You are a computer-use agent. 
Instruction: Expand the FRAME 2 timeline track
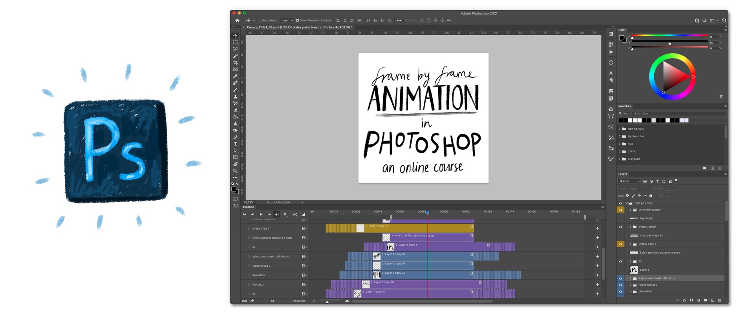[x=249, y=284]
